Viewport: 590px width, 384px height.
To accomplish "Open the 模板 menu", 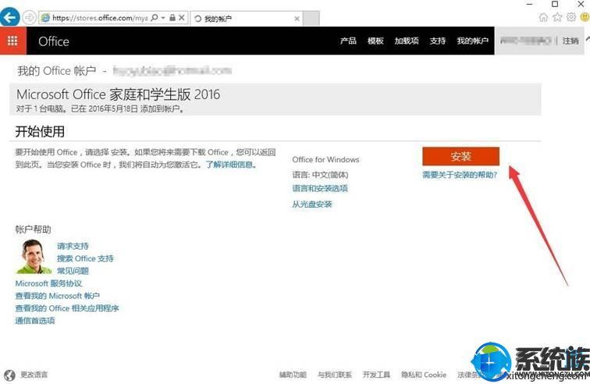I will click(x=375, y=41).
